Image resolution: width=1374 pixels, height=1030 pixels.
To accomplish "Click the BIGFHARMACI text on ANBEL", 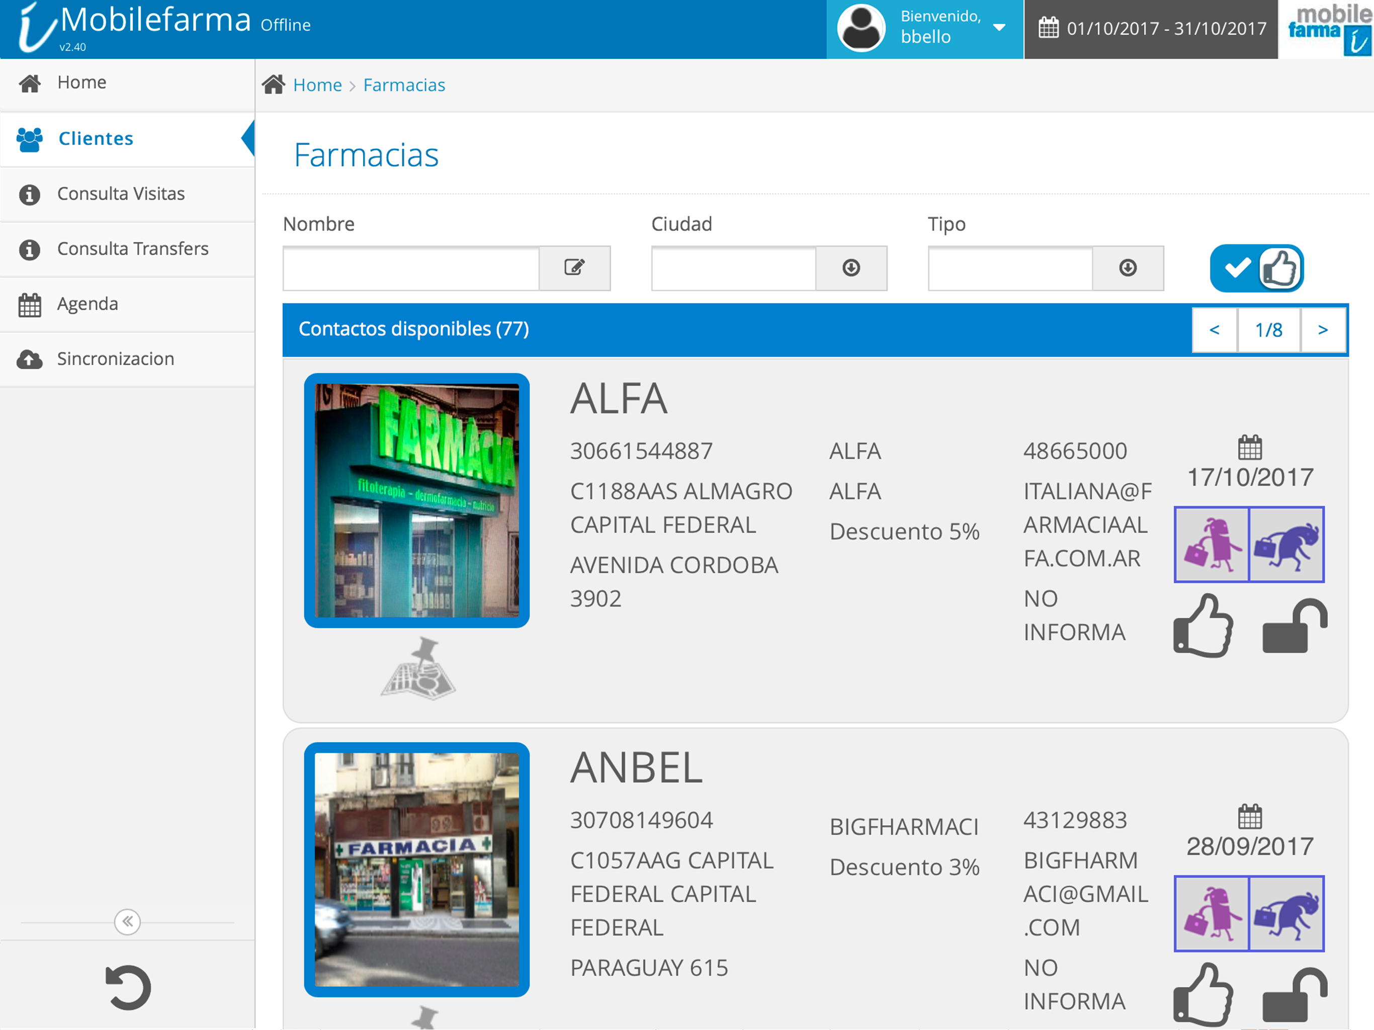I will coord(904,827).
